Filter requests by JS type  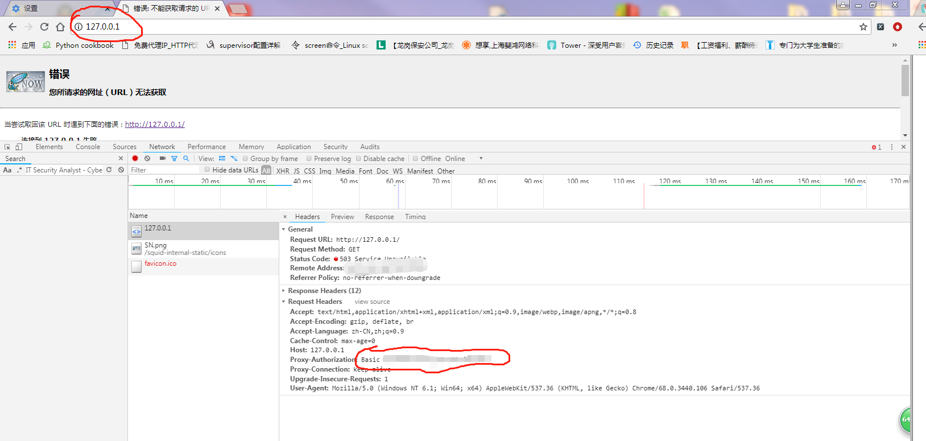coord(296,171)
